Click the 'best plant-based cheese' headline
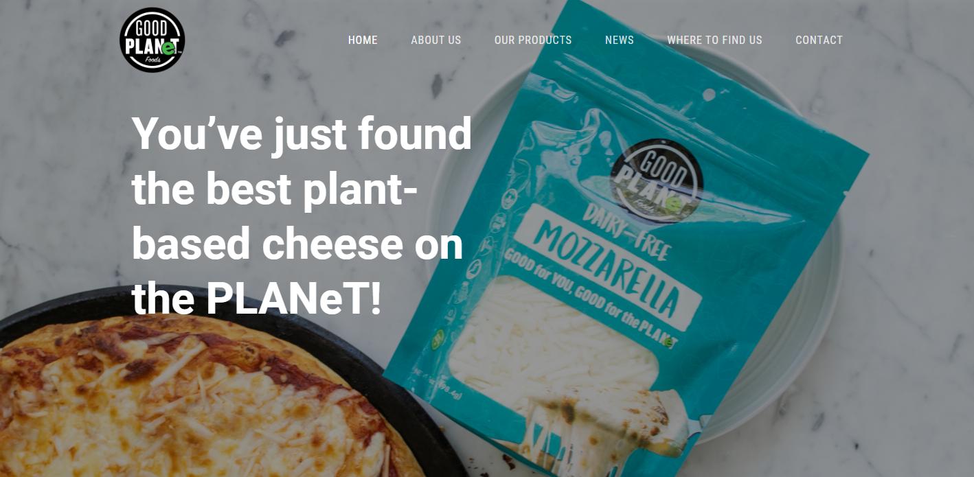The width and height of the screenshot is (974, 477). (302, 216)
